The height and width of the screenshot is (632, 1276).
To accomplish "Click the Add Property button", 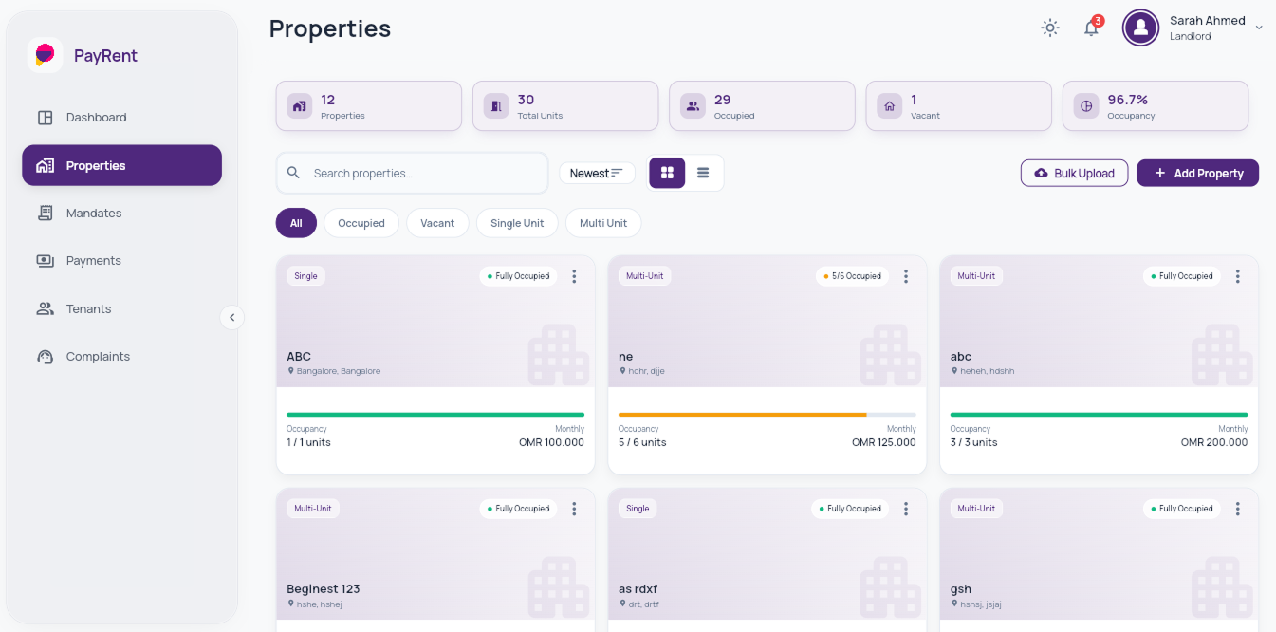I will click(x=1197, y=173).
